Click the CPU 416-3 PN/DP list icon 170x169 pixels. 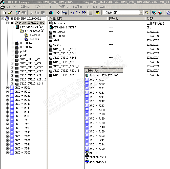(51, 27)
